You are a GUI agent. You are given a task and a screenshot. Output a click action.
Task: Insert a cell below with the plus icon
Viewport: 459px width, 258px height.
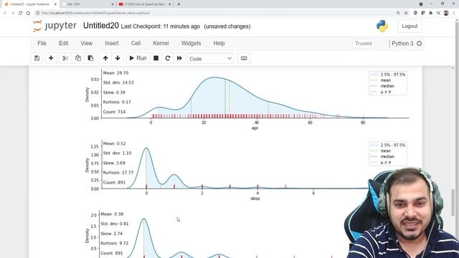pyautogui.click(x=51, y=58)
